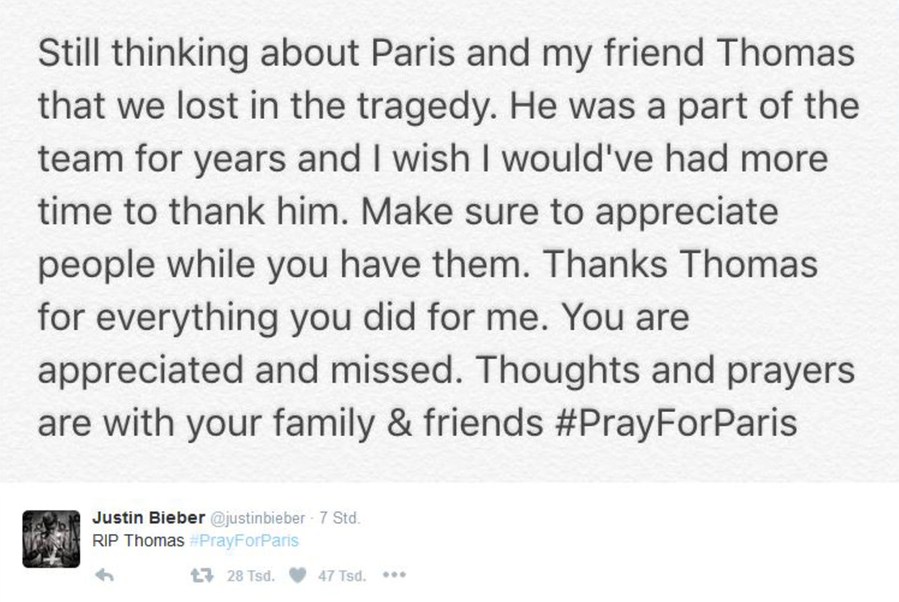Click the 28 Tsd. retweet count
Screen dimensions: 899x602
(251, 576)
